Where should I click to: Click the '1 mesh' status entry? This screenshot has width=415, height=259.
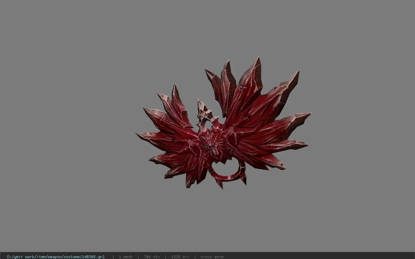[125, 257]
